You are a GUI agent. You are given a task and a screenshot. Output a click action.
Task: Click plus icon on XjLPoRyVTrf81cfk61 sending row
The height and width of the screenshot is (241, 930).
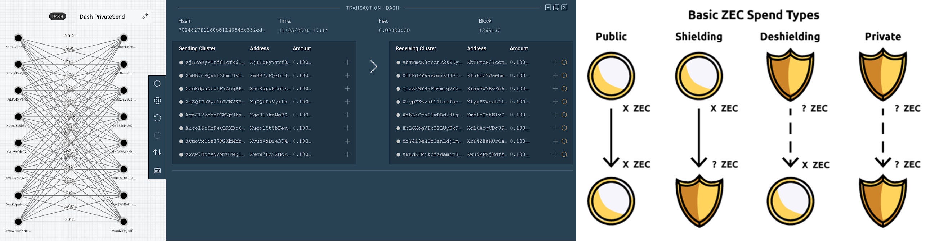pos(347,62)
